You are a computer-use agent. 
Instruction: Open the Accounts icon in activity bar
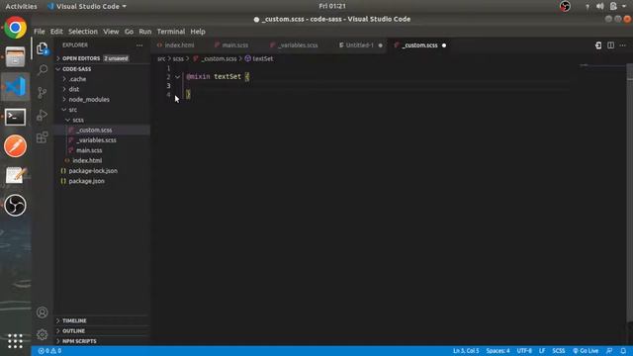[42, 312]
